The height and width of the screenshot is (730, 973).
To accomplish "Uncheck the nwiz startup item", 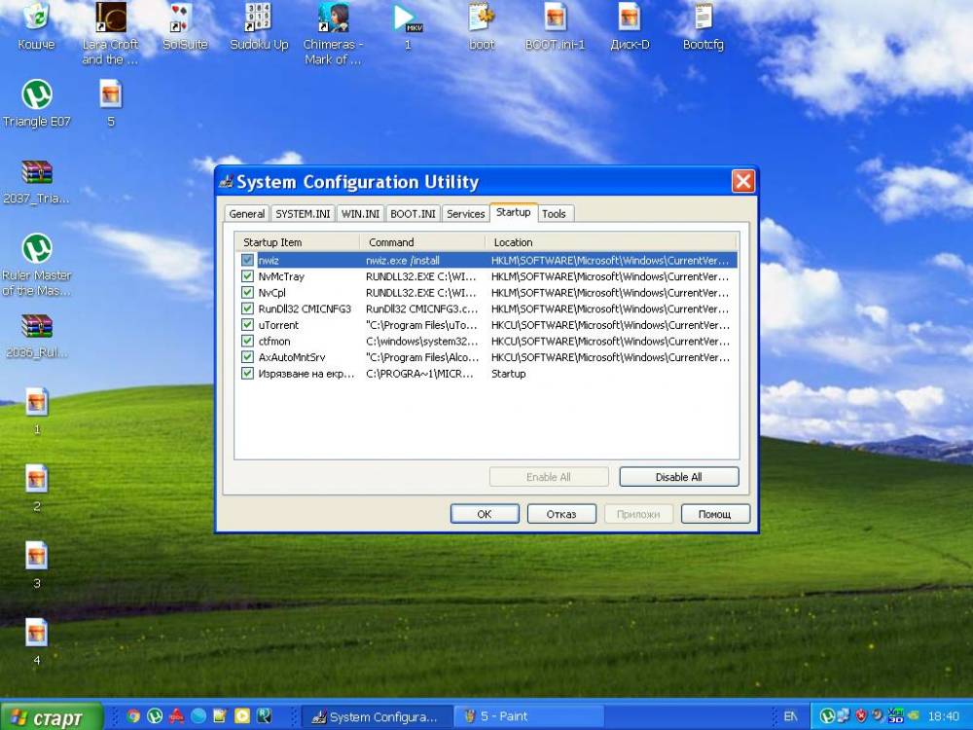I will pos(247,260).
